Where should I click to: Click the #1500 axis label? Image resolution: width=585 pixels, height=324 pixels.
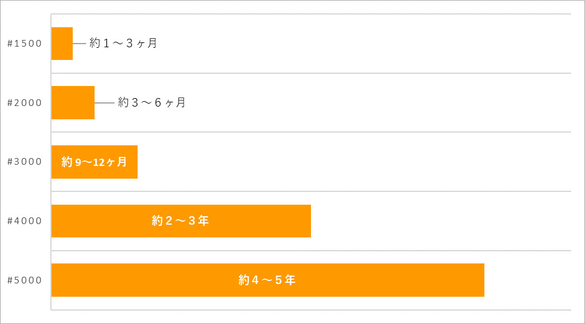click(x=24, y=44)
